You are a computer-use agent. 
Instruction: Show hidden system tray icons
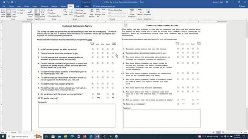pos(222,136)
